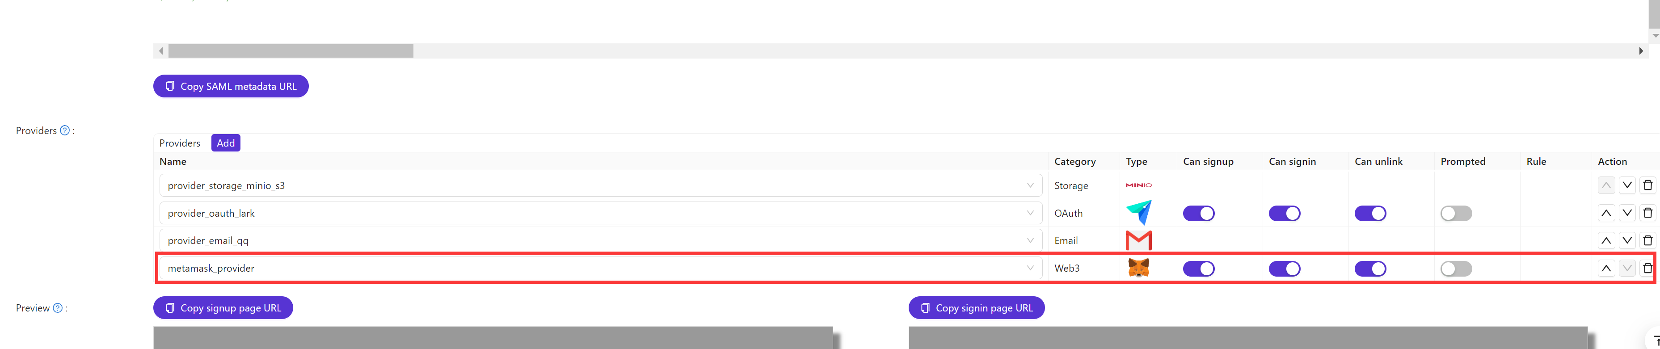
Task: Turn off Can signin for provider_oauth_lark
Action: [1284, 214]
